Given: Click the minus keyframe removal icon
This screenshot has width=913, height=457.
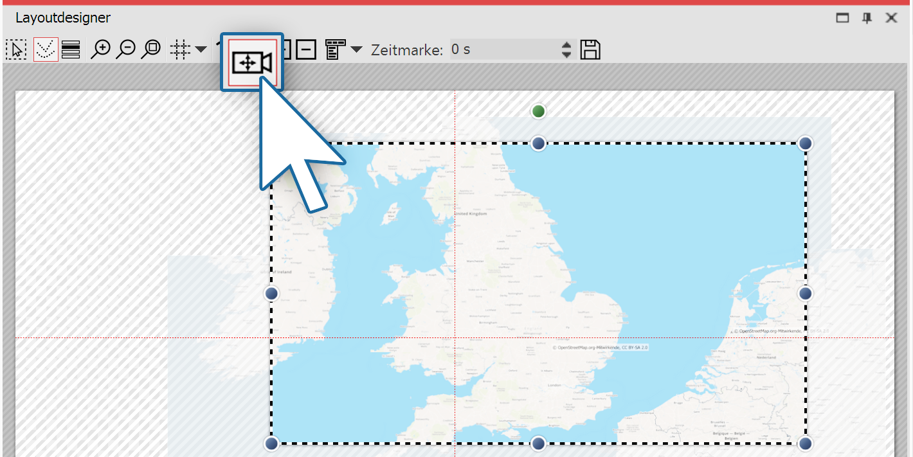Looking at the screenshot, I should [306, 49].
